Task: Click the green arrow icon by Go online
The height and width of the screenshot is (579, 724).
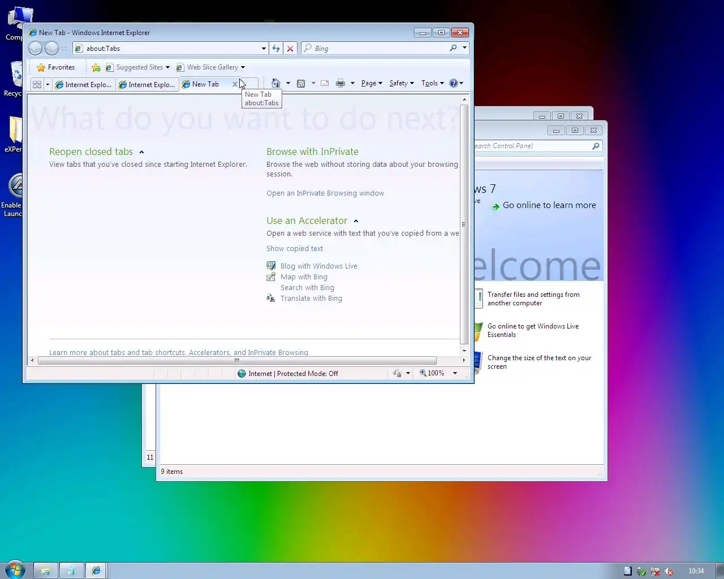Action: click(495, 206)
